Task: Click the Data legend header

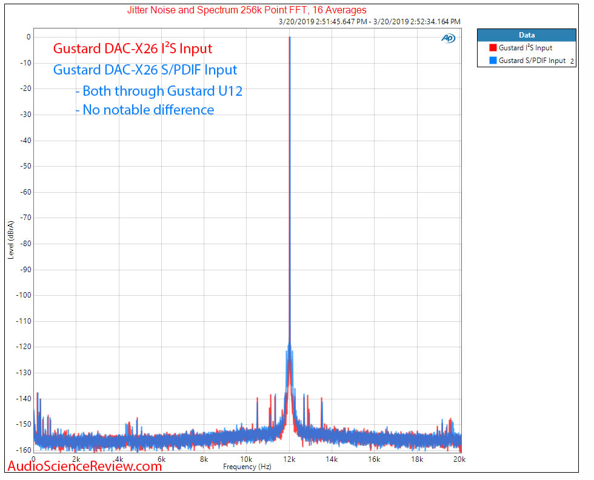Action: click(526, 35)
